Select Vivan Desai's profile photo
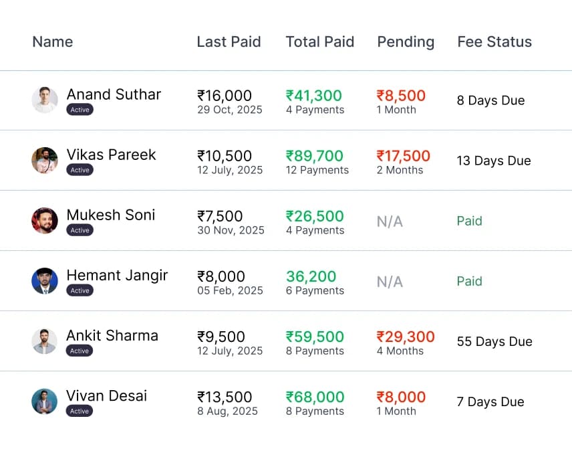The width and height of the screenshot is (572, 455). pyautogui.click(x=45, y=401)
